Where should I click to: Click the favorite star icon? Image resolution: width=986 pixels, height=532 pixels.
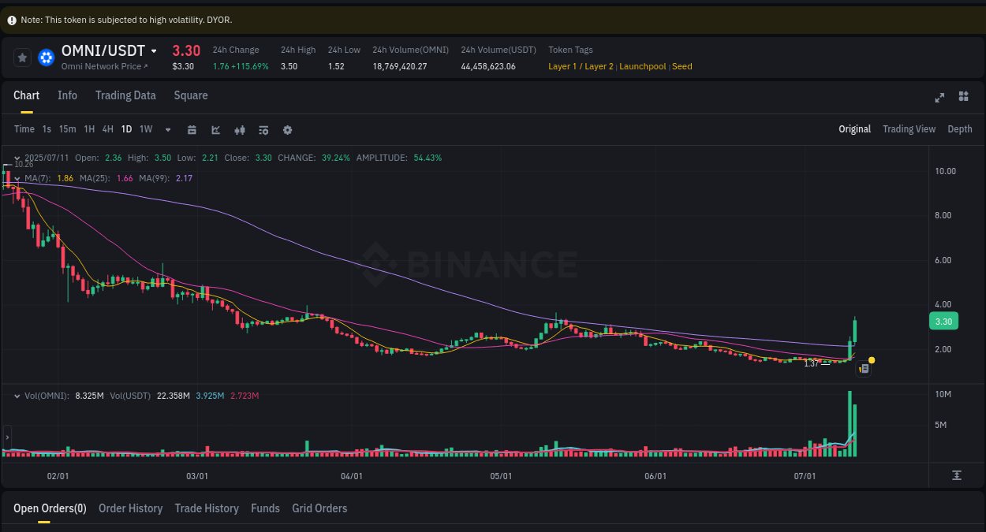(x=22, y=57)
